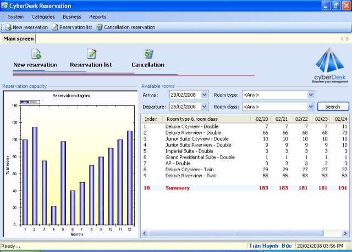Expand the Room type dropdown
The width and height of the screenshot is (352, 252).
click(311, 95)
